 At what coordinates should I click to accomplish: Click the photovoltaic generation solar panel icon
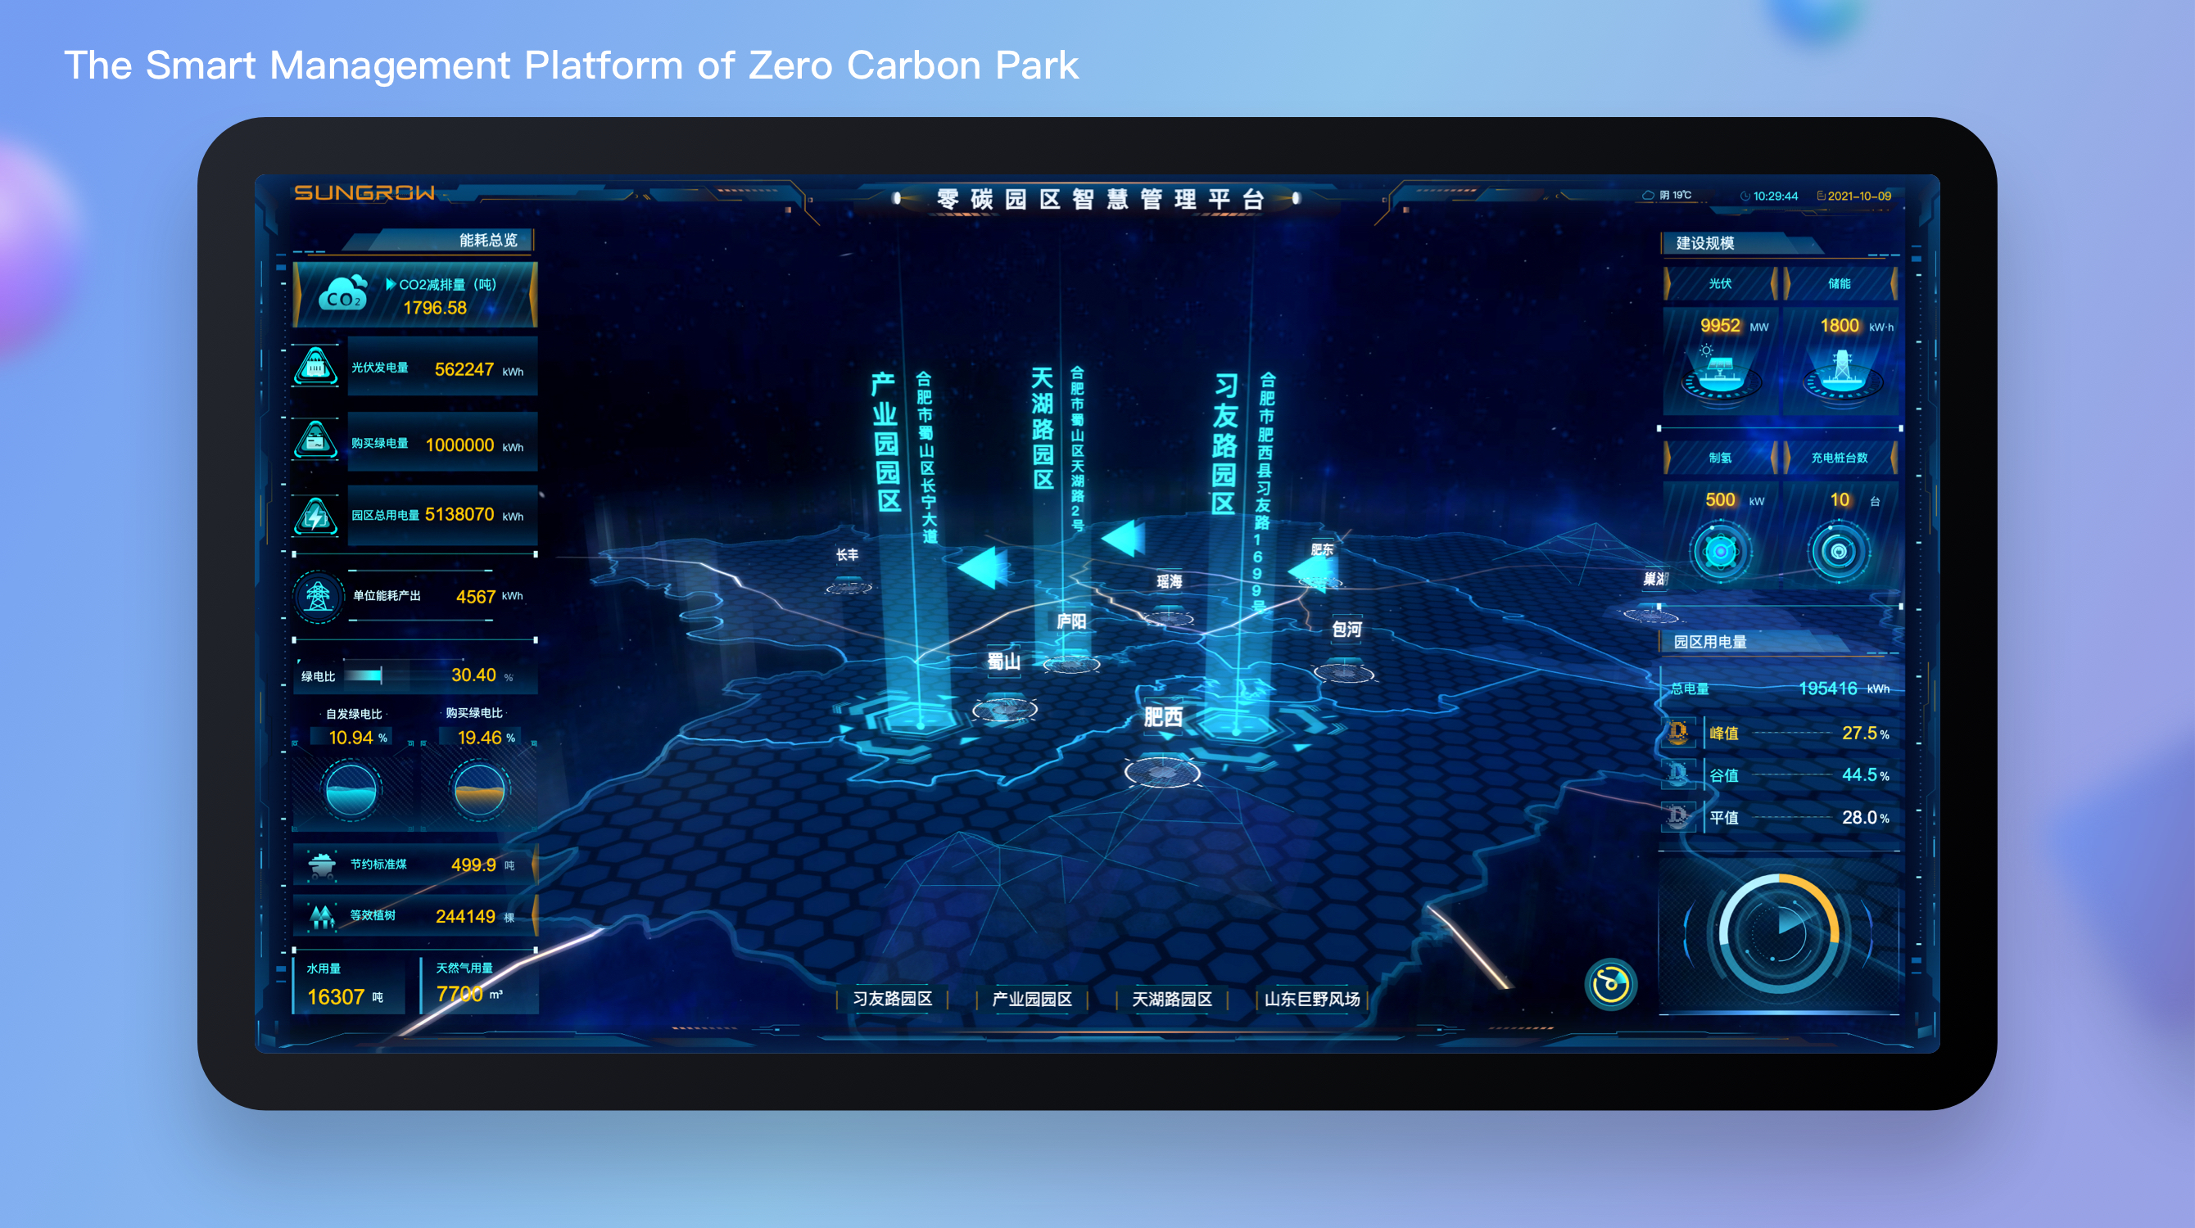(x=316, y=367)
